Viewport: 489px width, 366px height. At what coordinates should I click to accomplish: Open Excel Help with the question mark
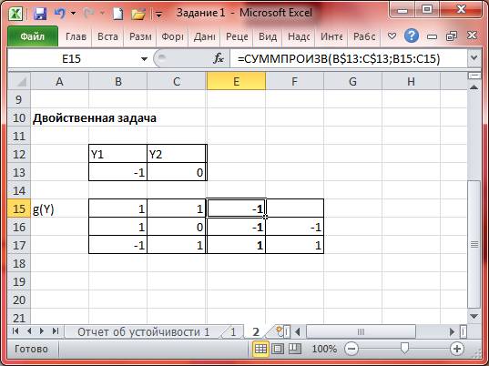click(x=412, y=36)
